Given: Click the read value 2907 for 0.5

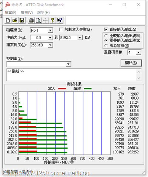Looking at the screenshot, I should coord(135,94).
